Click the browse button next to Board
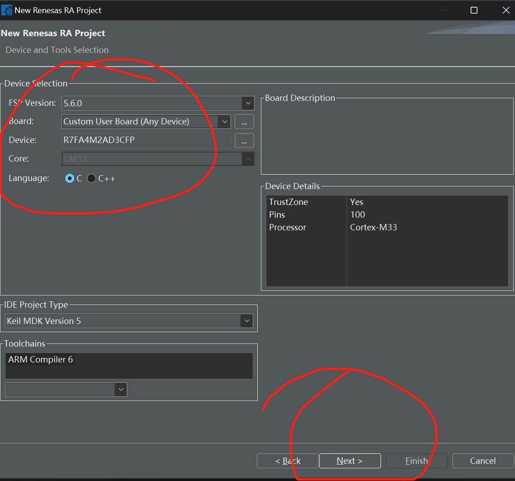Viewport: 515px width, 481px height. 244,122
